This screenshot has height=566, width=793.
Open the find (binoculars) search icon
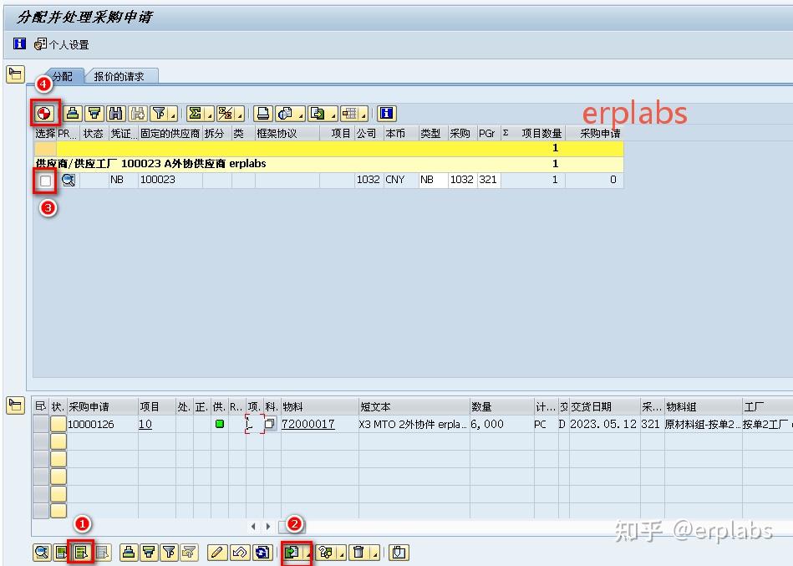pyautogui.click(x=116, y=113)
